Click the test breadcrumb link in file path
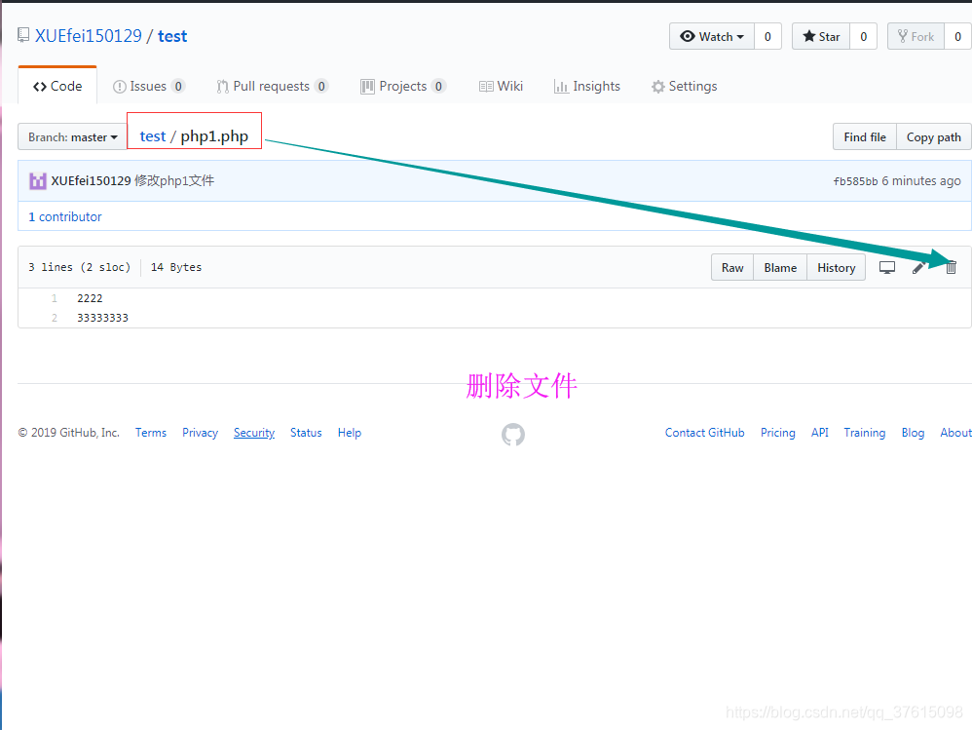 coord(153,136)
